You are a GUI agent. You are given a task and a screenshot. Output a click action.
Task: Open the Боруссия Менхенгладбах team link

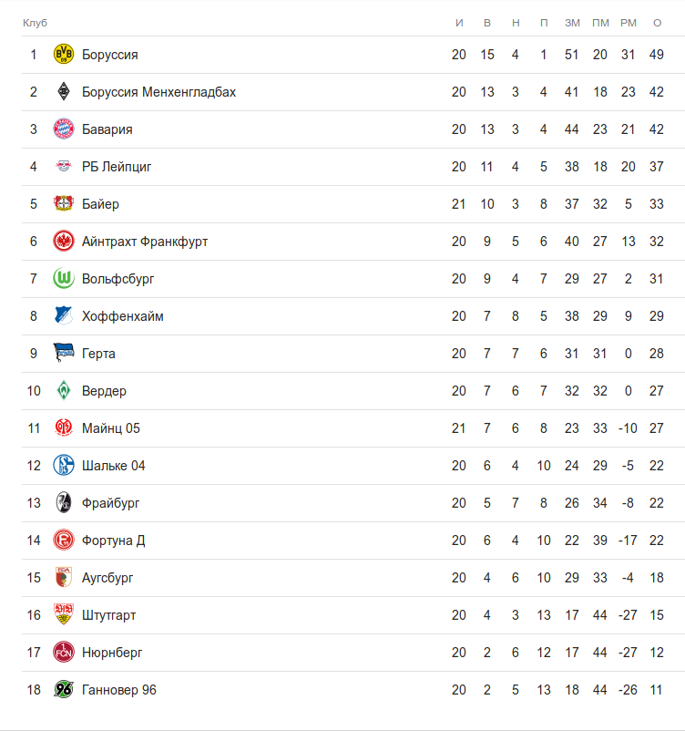pos(158,92)
